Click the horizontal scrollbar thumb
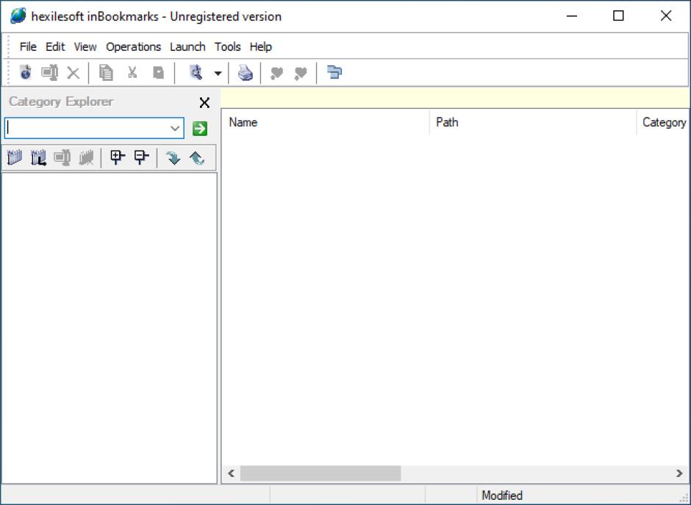This screenshot has width=691, height=505. (321, 473)
